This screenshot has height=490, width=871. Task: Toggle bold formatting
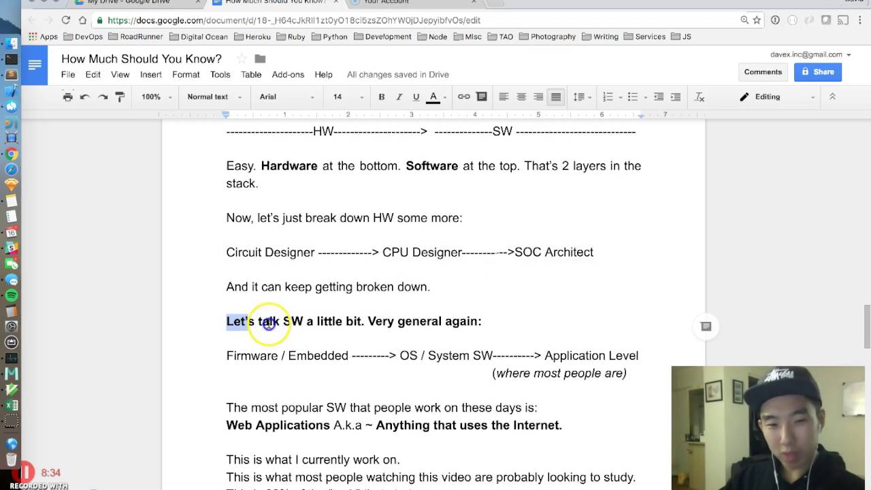pos(382,97)
